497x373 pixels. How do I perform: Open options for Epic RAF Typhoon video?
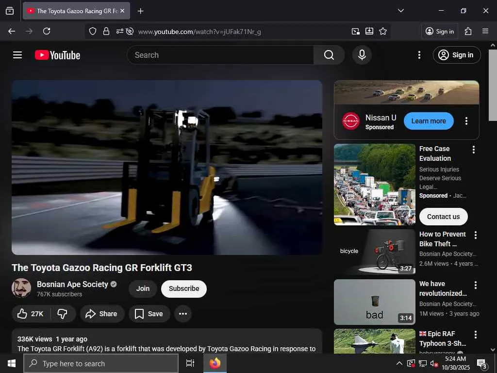coord(476,334)
